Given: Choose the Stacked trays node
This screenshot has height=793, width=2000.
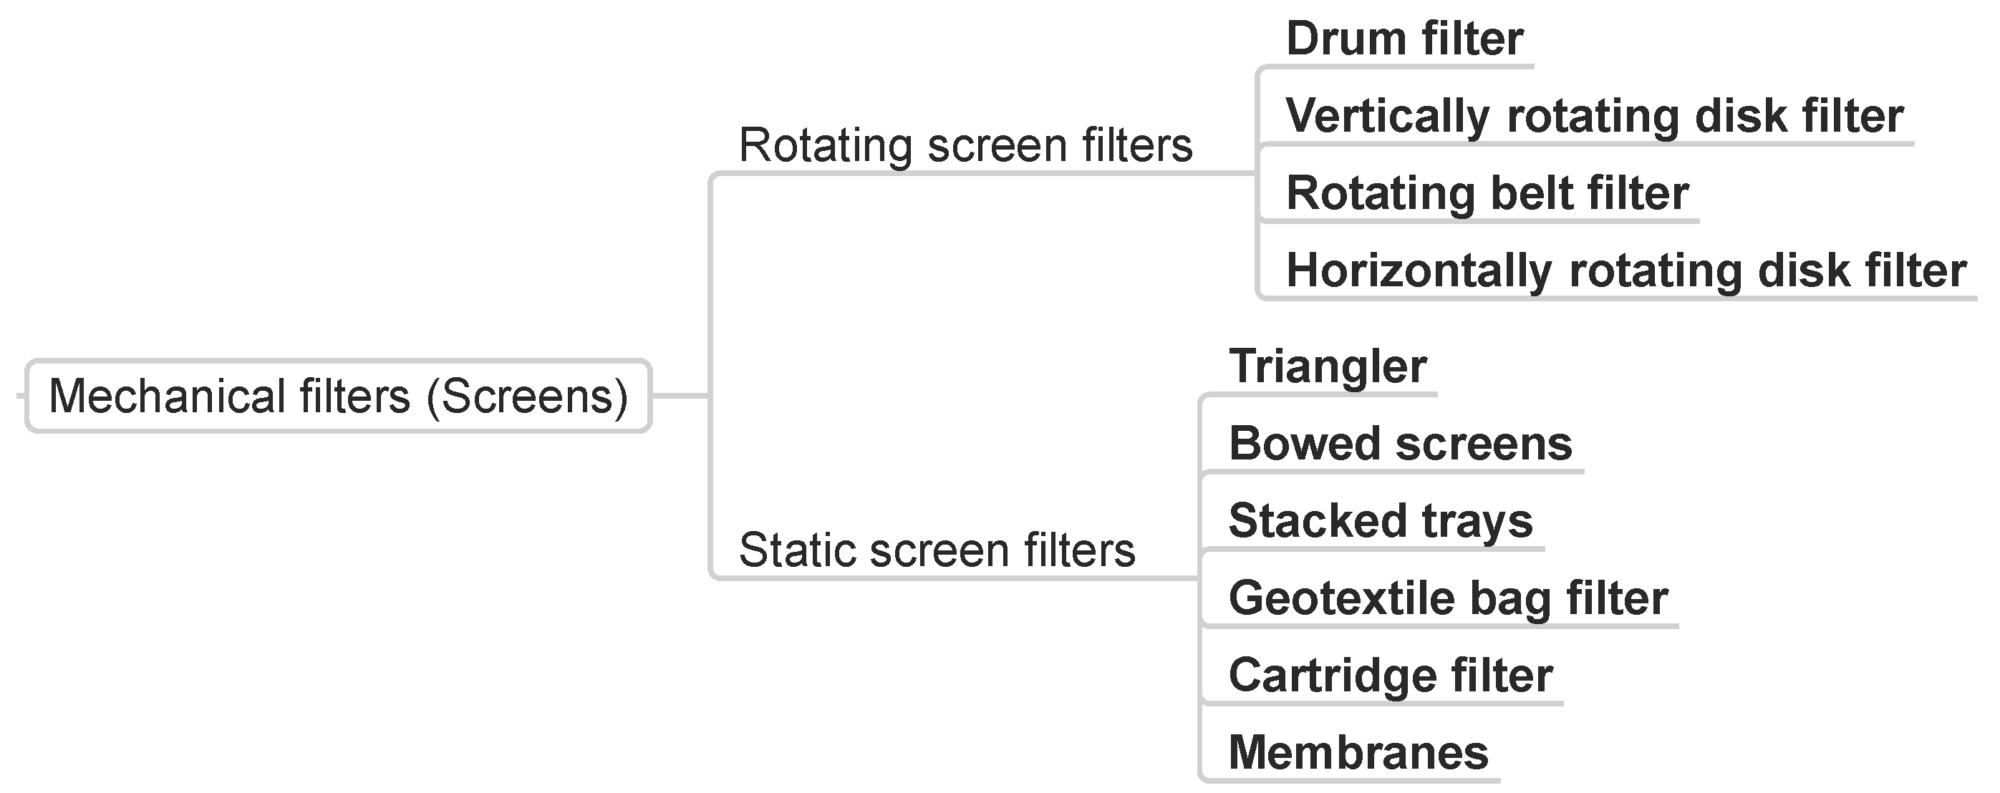Looking at the screenshot, I should click(1381, 520).
